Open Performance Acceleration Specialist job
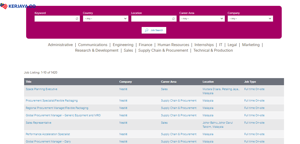The width and height of the screenshot is (300, 144). [x=48, y=134]
